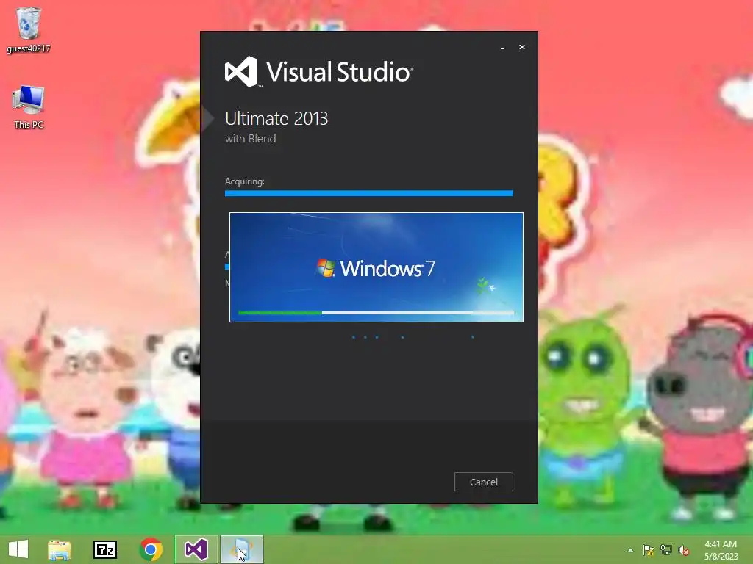Click the "with Blend" subtitle text
Screen dimensions: 753x564
pyautogui.click(x=250, y=139)
